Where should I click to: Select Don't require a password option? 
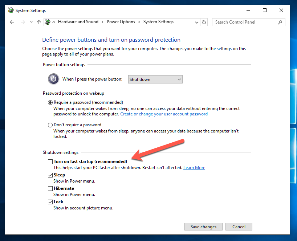50,125
